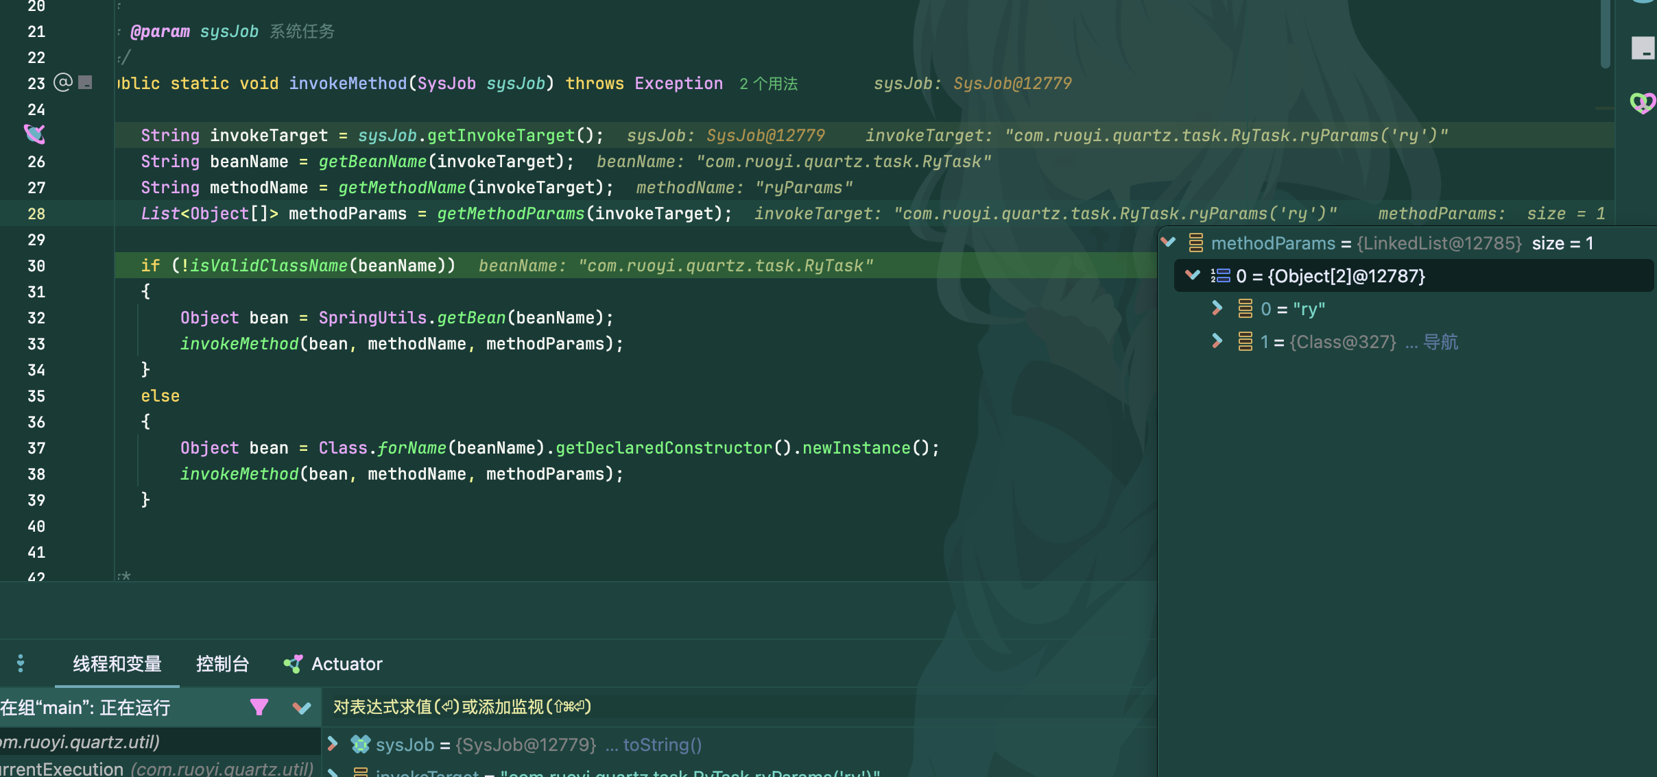Click the heart-shaped icon on the right sidebar
This screenshot has height=777, width=1657.
(x=1643, y=103)
